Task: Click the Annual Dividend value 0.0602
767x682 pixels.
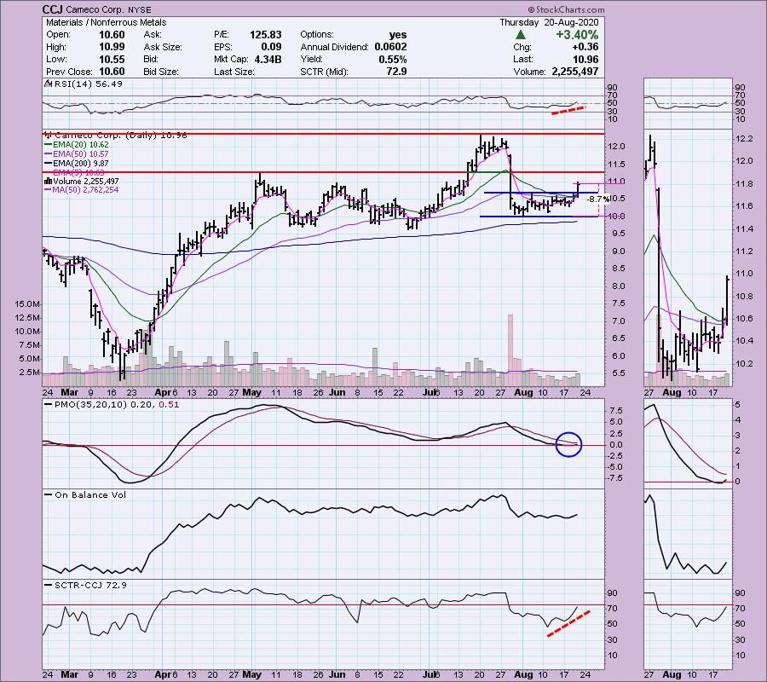Action: pos(390,47)
